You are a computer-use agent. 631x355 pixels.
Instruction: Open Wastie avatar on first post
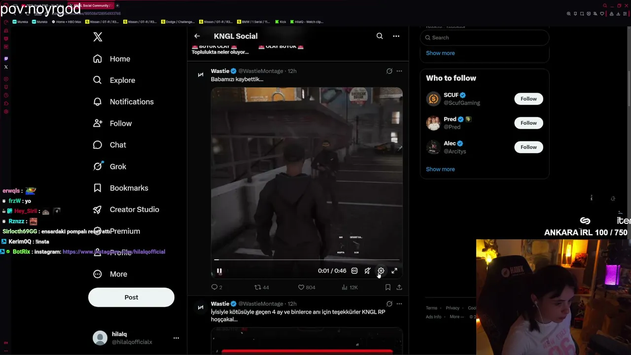pos(201,74)
